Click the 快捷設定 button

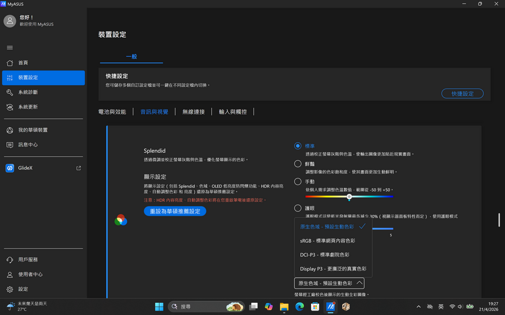[x=462, y=94]
